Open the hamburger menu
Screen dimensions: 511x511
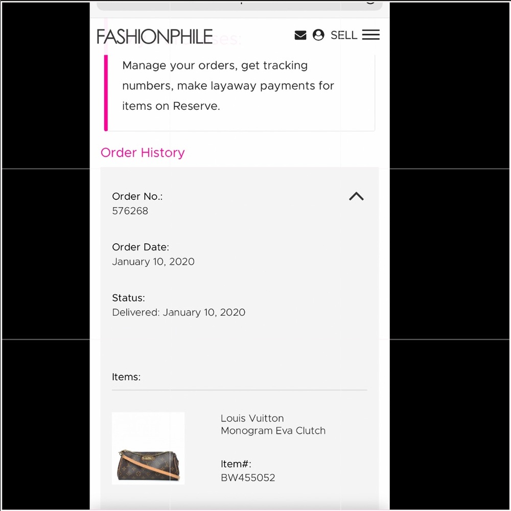(x=371, y=35)
